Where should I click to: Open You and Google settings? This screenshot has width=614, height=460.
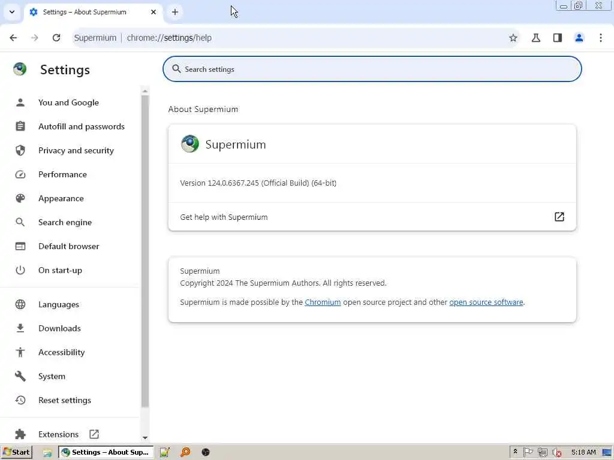click(x=68, y=102)
